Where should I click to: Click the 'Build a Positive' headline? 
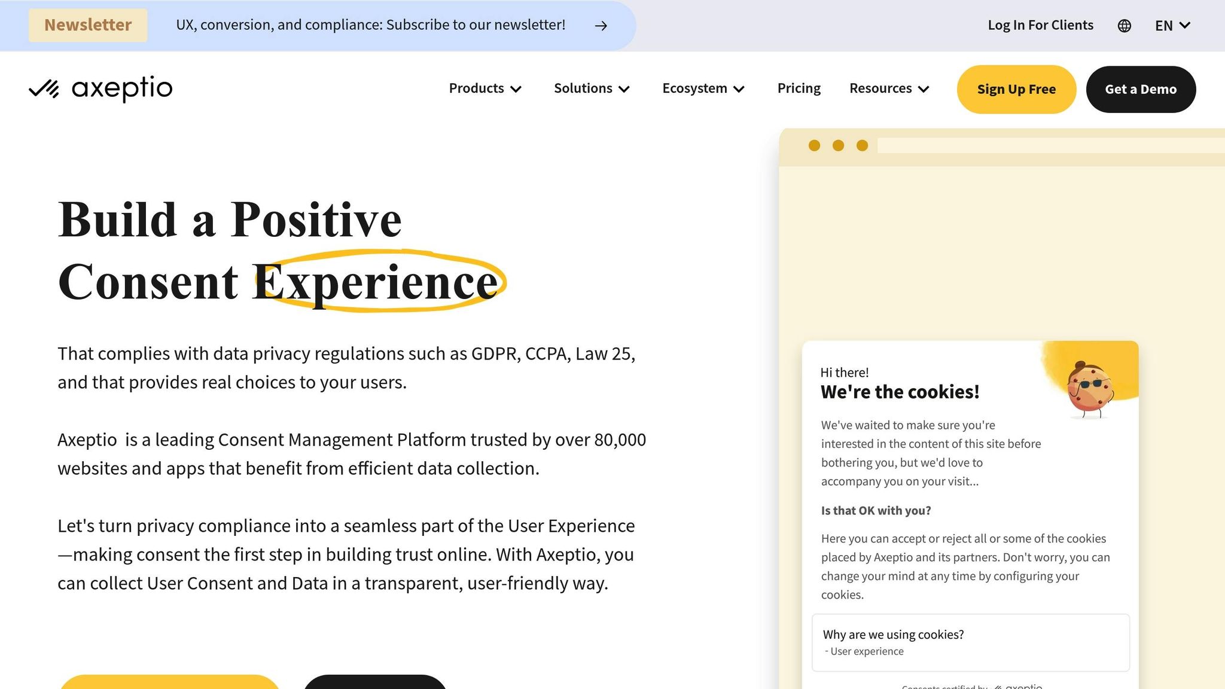coord(230,219)
